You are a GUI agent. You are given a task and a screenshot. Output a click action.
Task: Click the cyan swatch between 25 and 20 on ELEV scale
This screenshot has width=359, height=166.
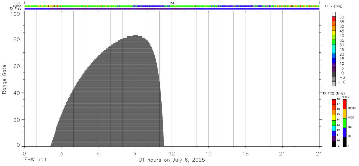tap(334, 51)
